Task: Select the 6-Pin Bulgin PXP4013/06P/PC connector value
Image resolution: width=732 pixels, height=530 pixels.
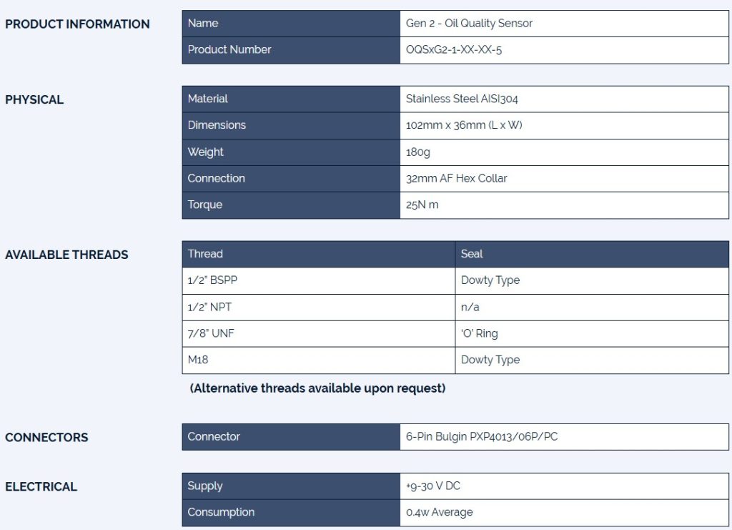Action: [x=482, y=437]
